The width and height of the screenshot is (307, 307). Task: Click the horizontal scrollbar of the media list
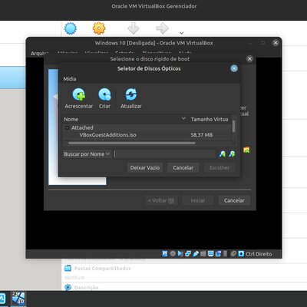pyautogui.click(x=132, y=144)
